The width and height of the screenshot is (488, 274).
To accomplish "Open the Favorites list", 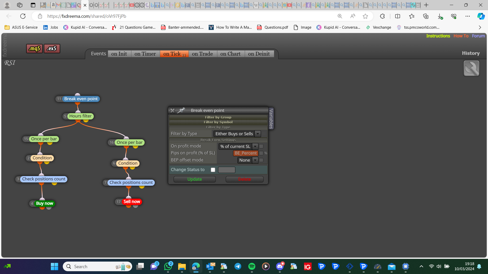I will coord(412,16).
